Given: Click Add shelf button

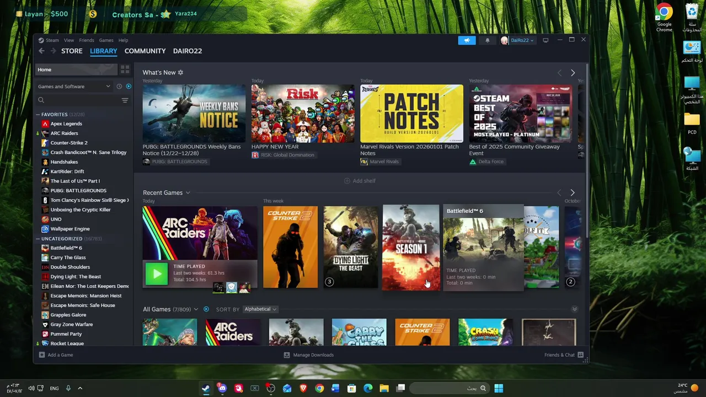Looking at the screenshot, I should pyautogui.click(x=360, y=181).
